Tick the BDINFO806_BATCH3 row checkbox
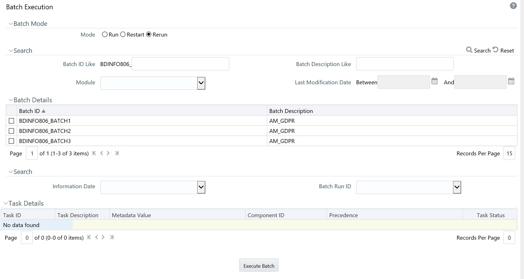524x279 pixels. [x=12, y=141]
